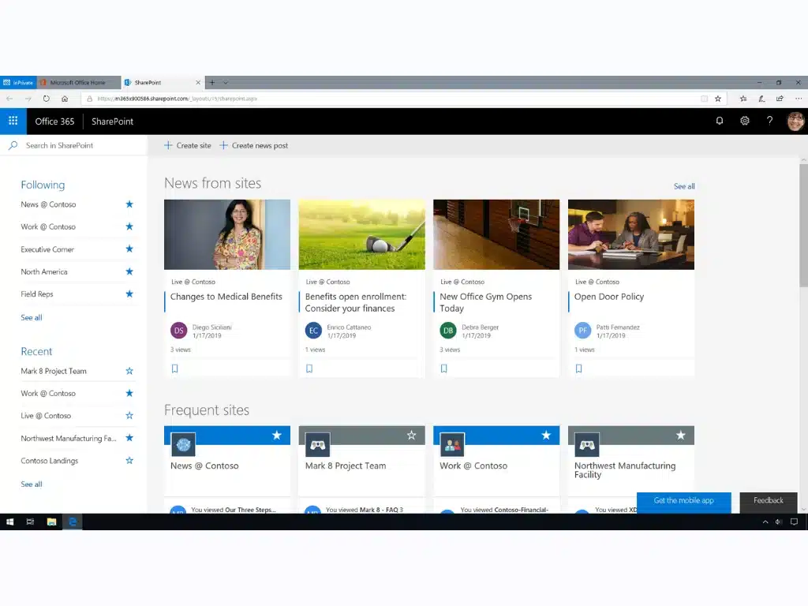Refresh the browser page
The height and width of the screenshot is (606, 808).
tap(47, 99)
